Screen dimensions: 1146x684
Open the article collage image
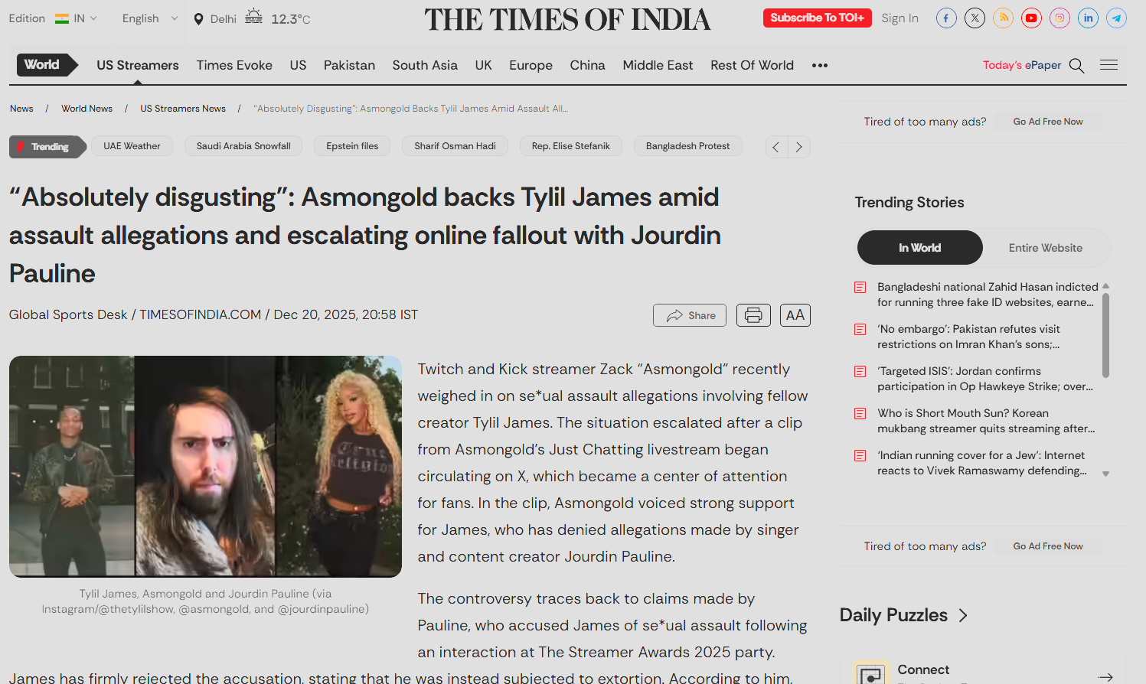coord(205,467)
